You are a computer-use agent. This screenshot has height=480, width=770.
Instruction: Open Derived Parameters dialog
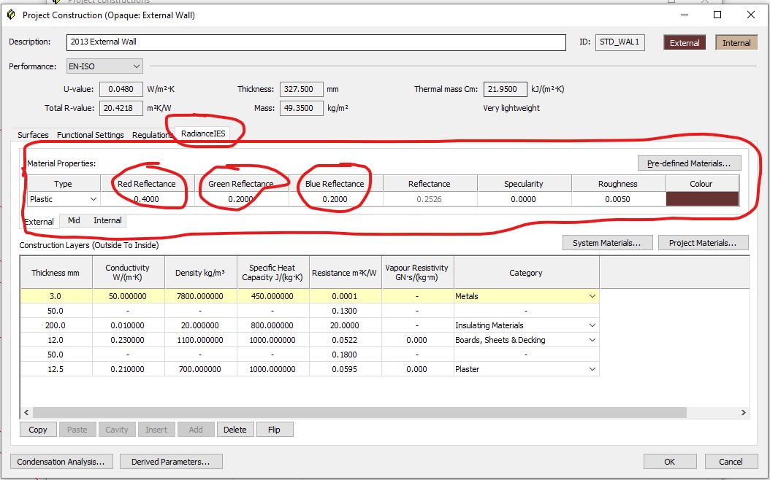171,461
